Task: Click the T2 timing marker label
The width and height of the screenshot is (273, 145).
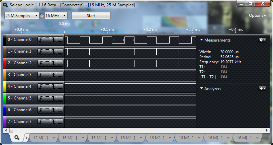Action: 202,72
